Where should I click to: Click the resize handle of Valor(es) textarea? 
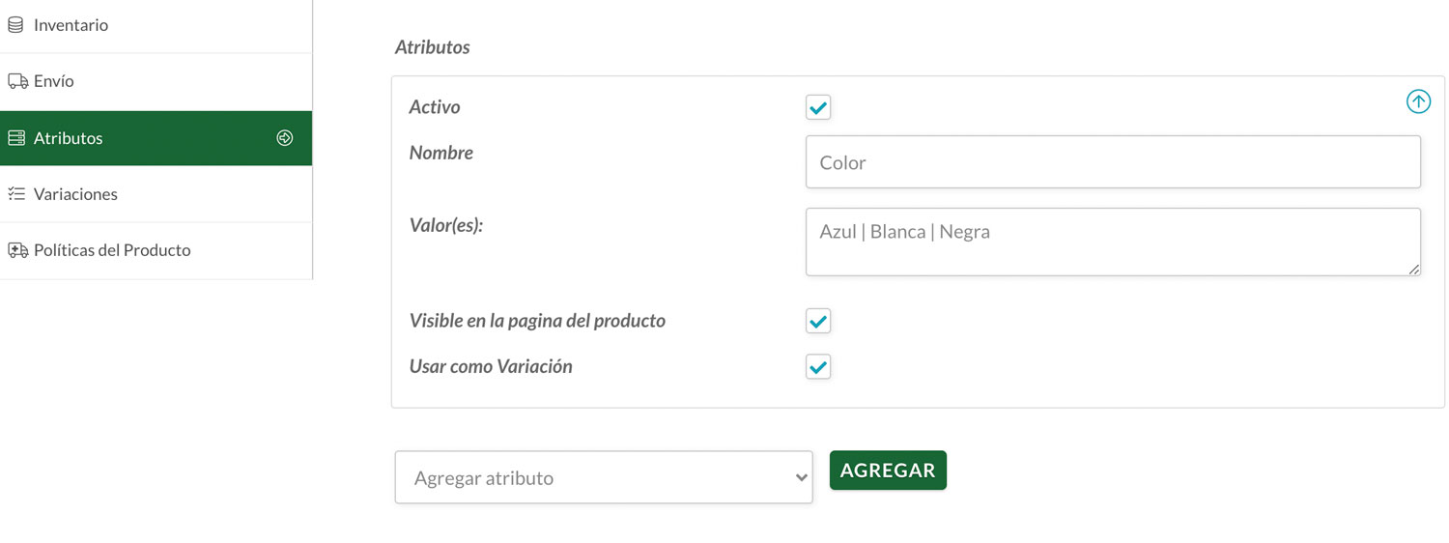(1414, 270)
